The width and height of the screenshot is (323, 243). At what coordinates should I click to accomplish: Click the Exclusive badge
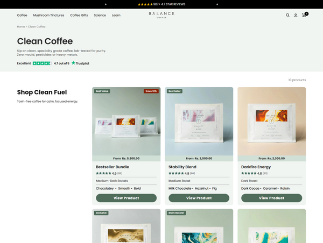(x=101, y=213)
